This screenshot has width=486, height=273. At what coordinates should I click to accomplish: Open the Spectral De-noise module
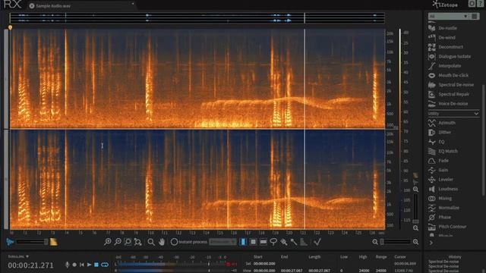coord(451,85)
